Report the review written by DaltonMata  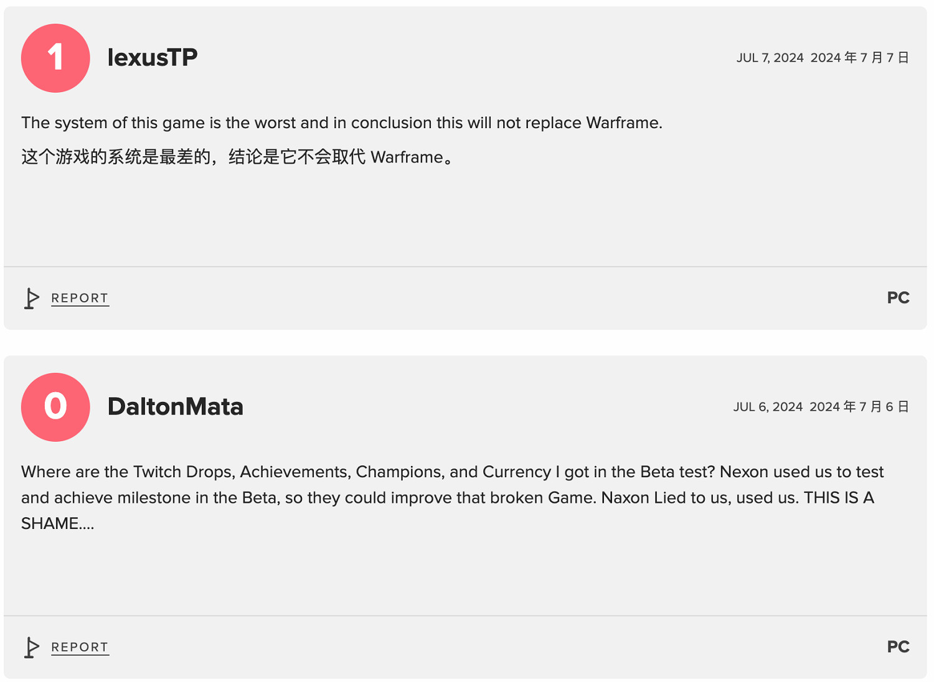point(80,647)
